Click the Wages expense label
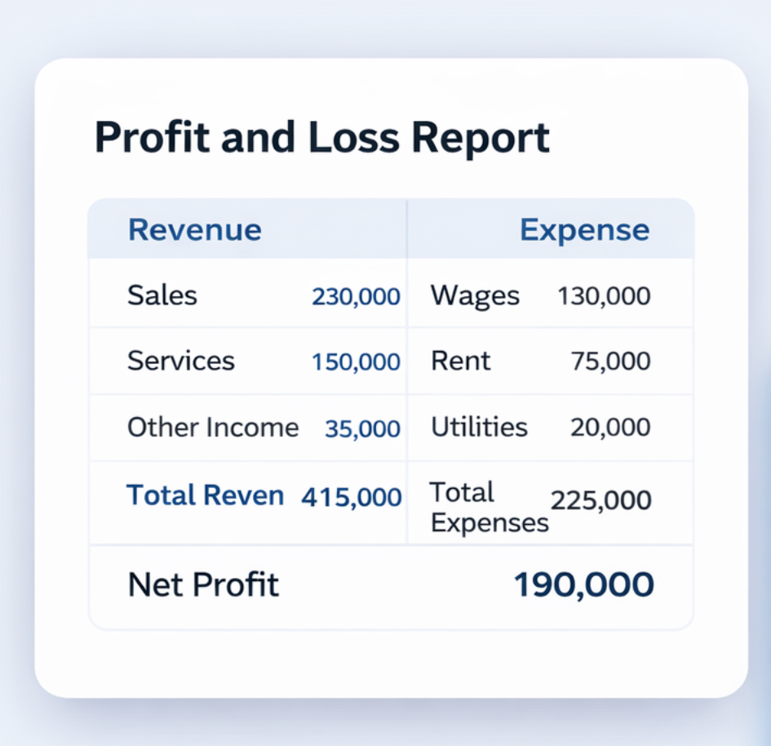This screenshot has width=771, height=746. (x=475, y=295)
